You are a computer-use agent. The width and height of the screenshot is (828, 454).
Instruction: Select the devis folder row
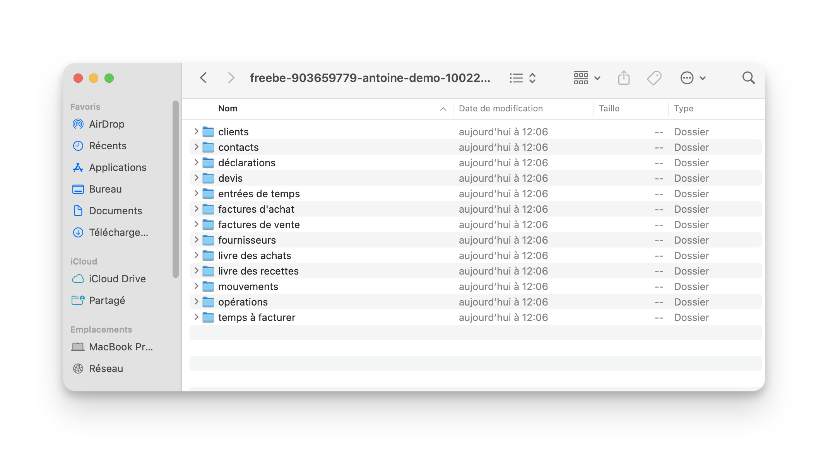pos(231,178)
